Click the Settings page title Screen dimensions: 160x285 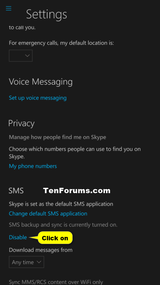[46, 14]
